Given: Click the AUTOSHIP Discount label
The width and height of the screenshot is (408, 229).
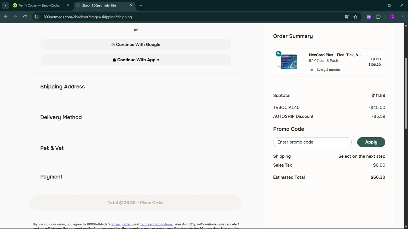Looking at the screenshot, I should (293, 116).
